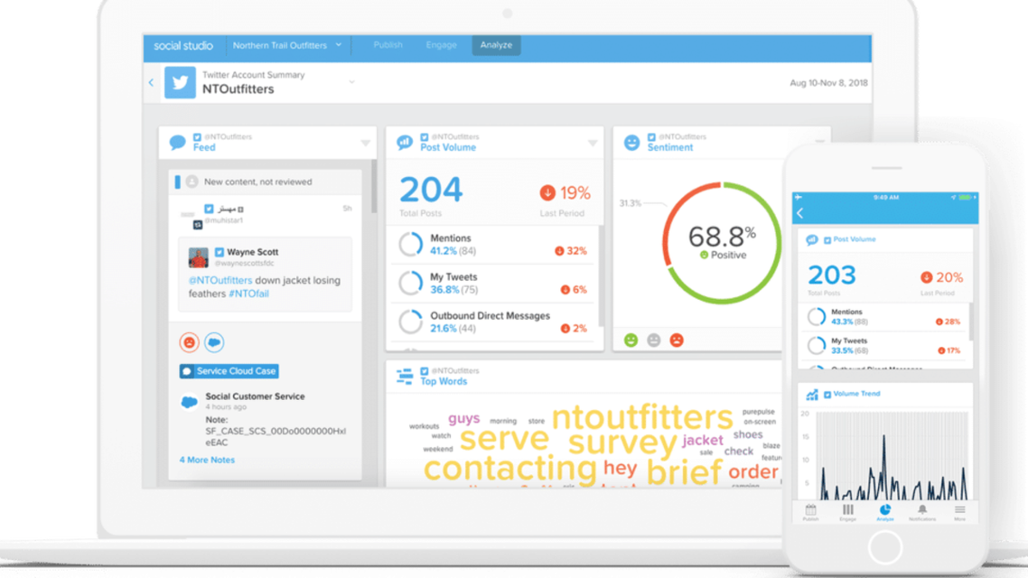Screen dimensions: 1028x578
Task: Click the Outbound Direct Messages progress ring
Action: coord(411,322)
